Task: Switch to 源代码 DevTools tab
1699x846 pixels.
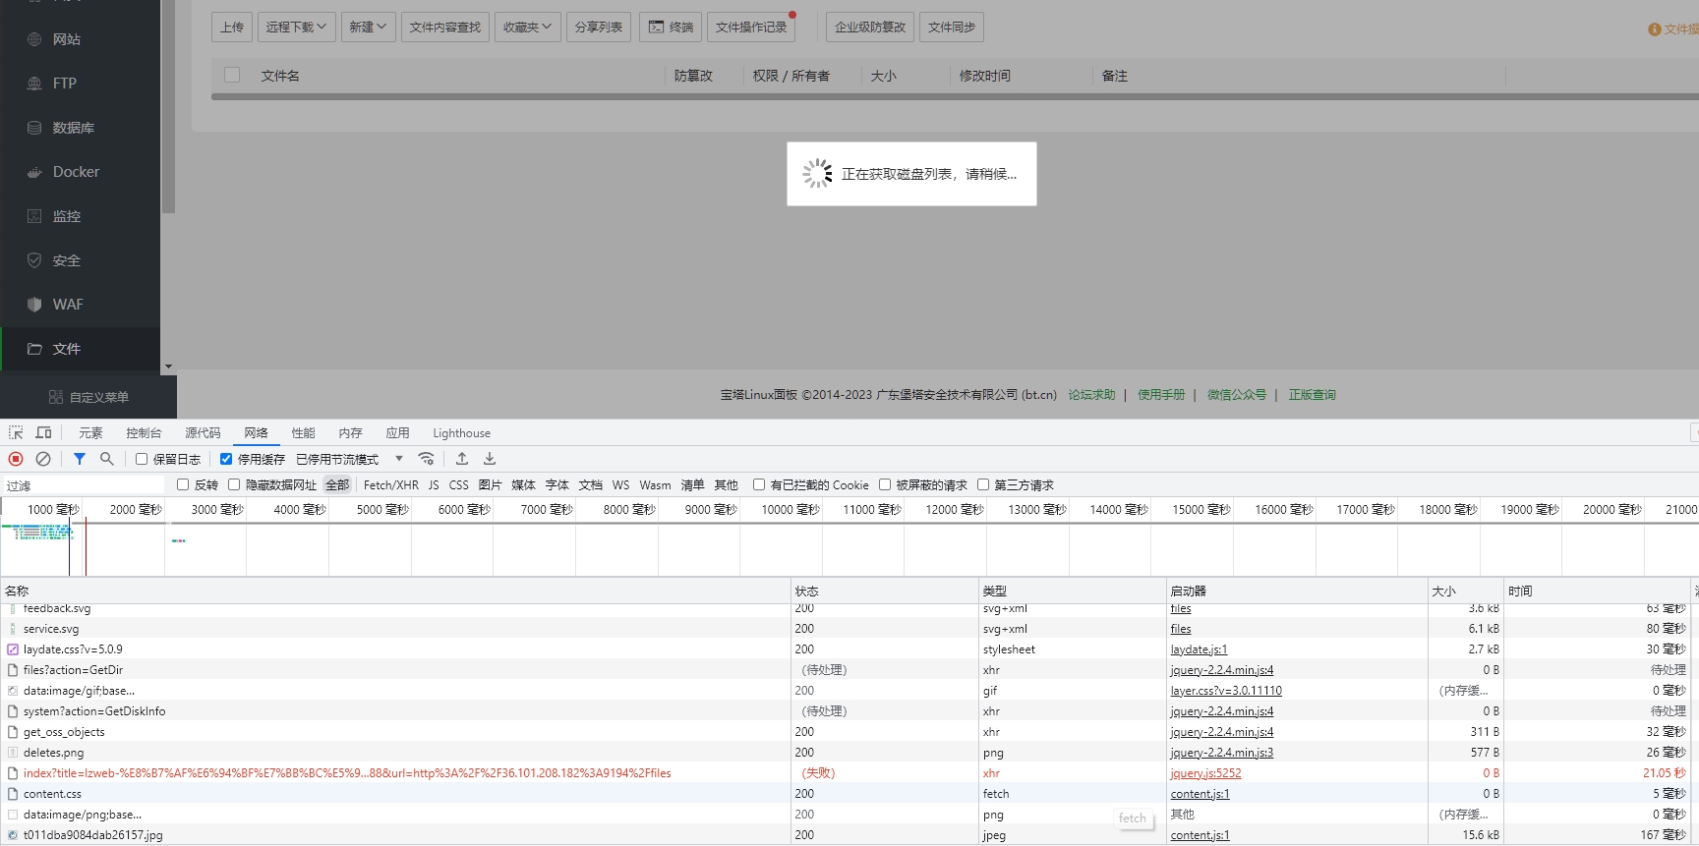Action: point(203,433)
